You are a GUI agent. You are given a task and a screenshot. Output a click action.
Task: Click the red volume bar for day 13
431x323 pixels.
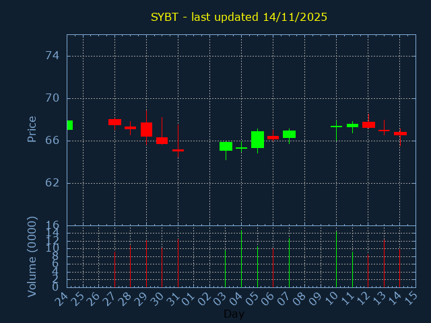(384, 263)
